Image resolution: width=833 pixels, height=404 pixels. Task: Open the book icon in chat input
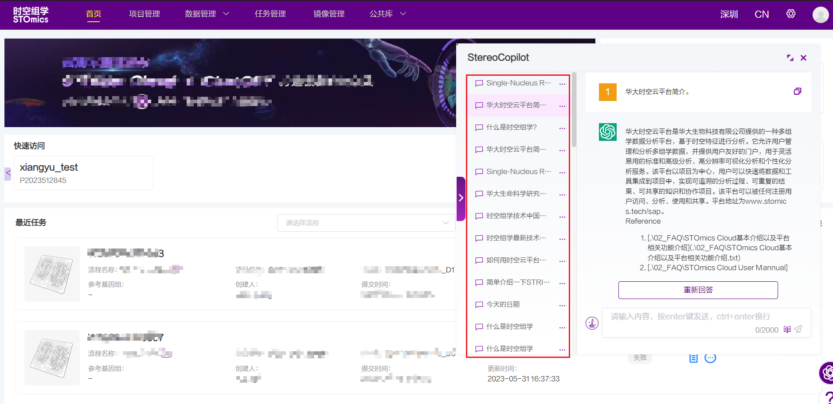click(787, 329)
